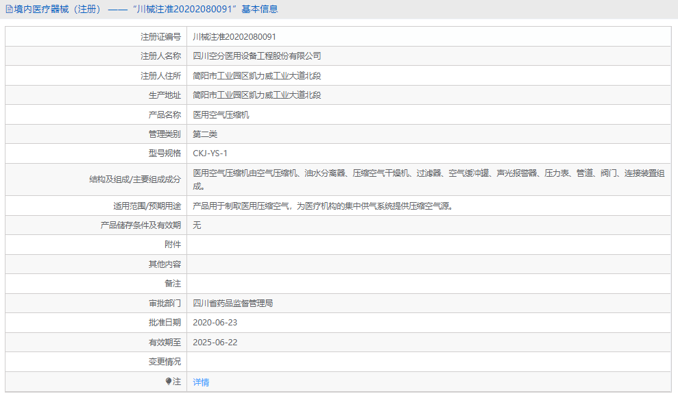The width and height of the screenshot is (678, 396).
Task: Click the 变更情况 row label
Action: [x=165, y=362]
